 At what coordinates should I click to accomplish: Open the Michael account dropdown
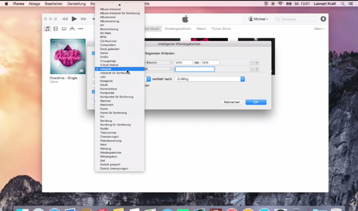258,19
